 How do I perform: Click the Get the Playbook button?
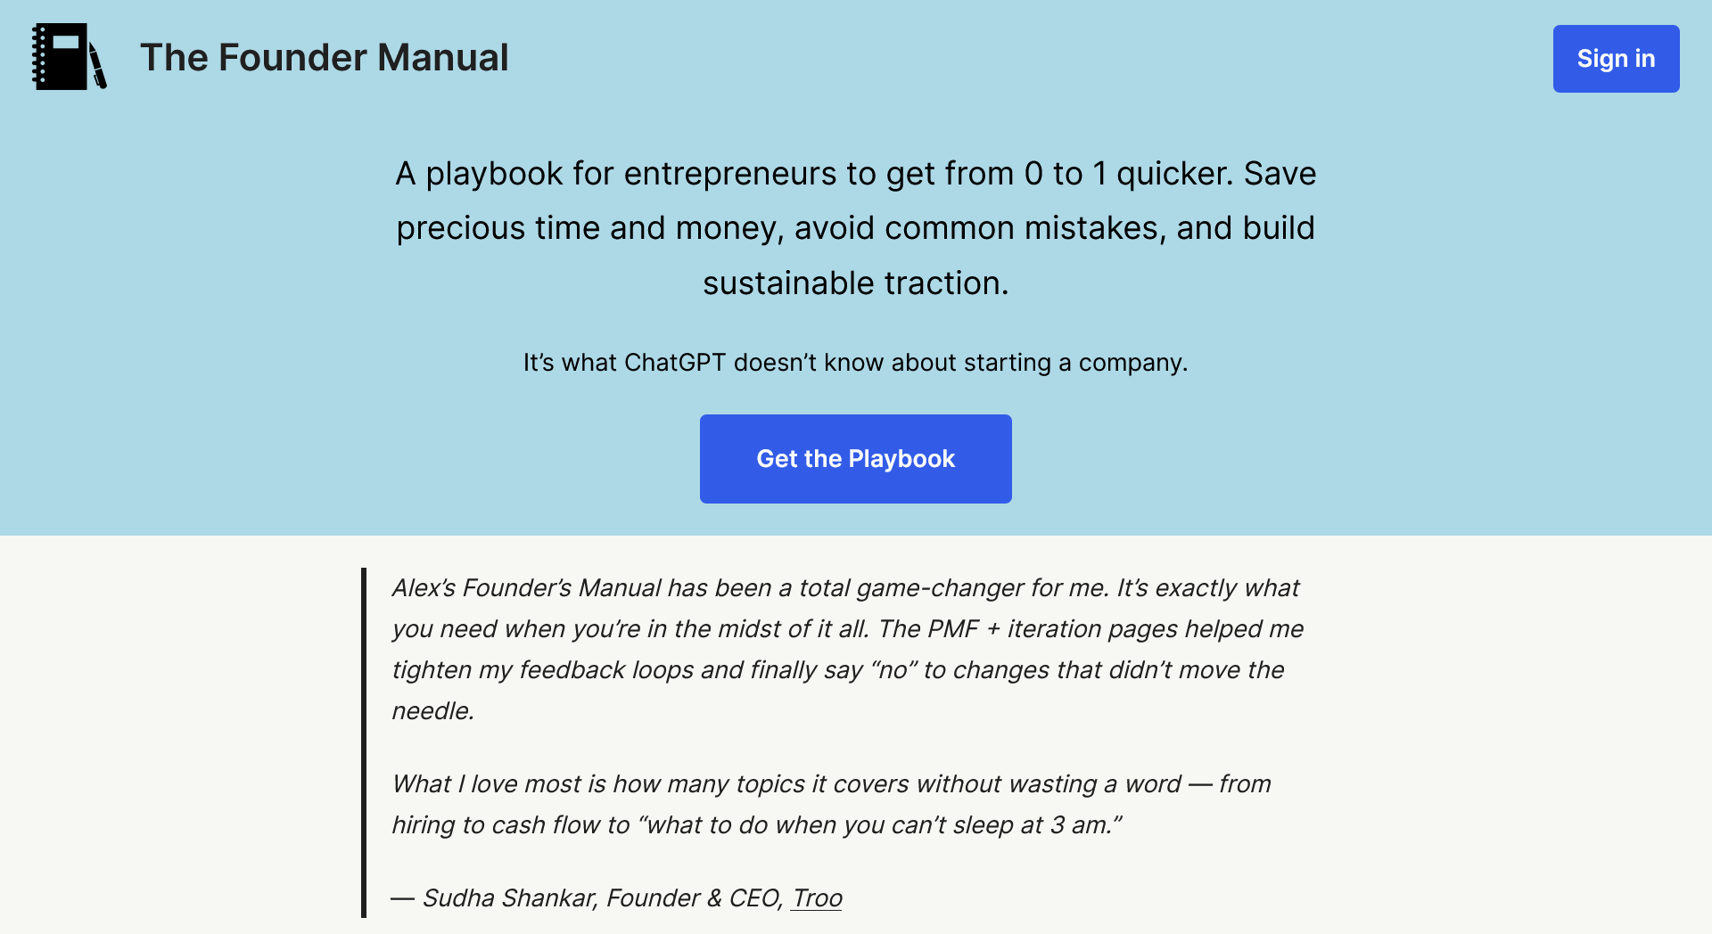coord(855,459)
